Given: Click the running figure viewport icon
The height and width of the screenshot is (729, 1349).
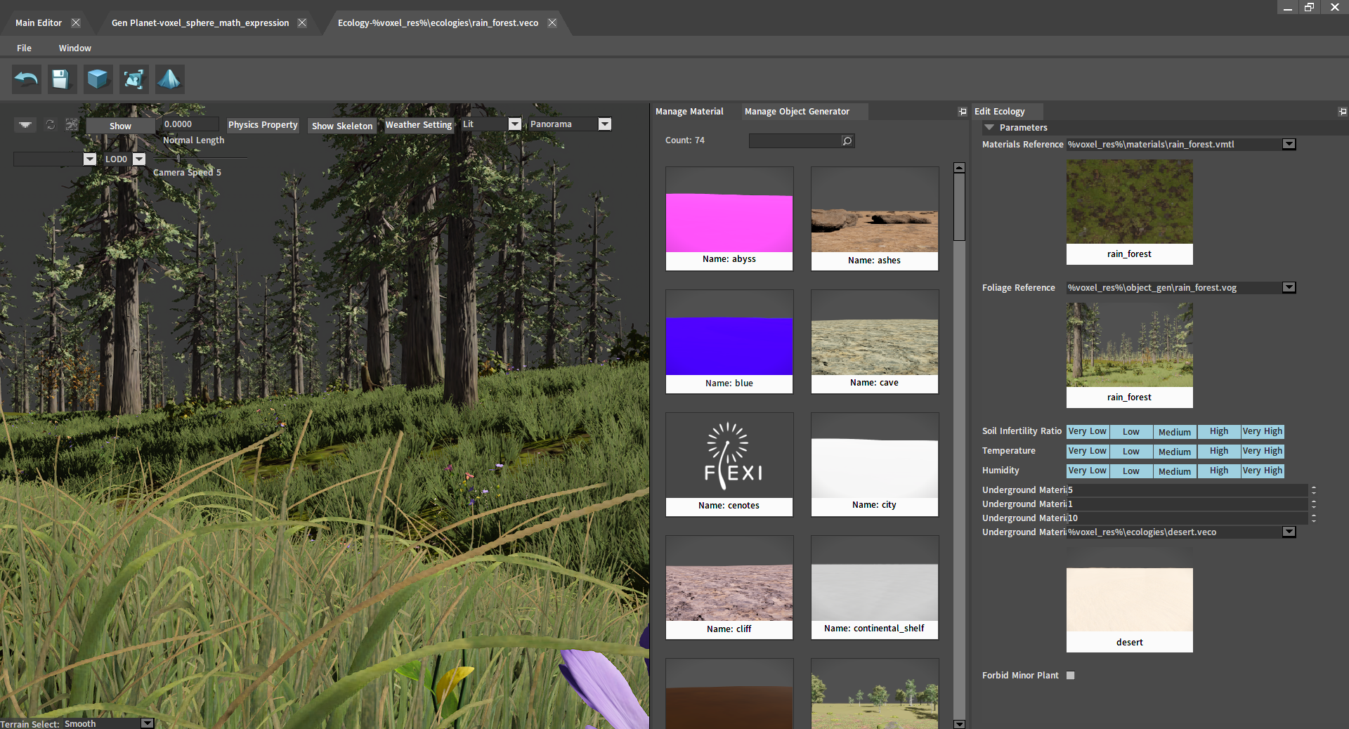Looking at the screenshot, I should pos(72,124).
